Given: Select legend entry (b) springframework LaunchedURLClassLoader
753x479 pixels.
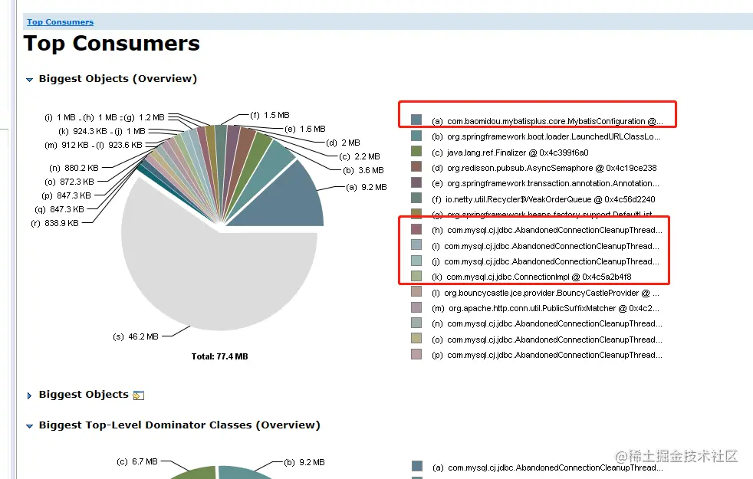Looking at the screenshot, I should coord(546,136).
